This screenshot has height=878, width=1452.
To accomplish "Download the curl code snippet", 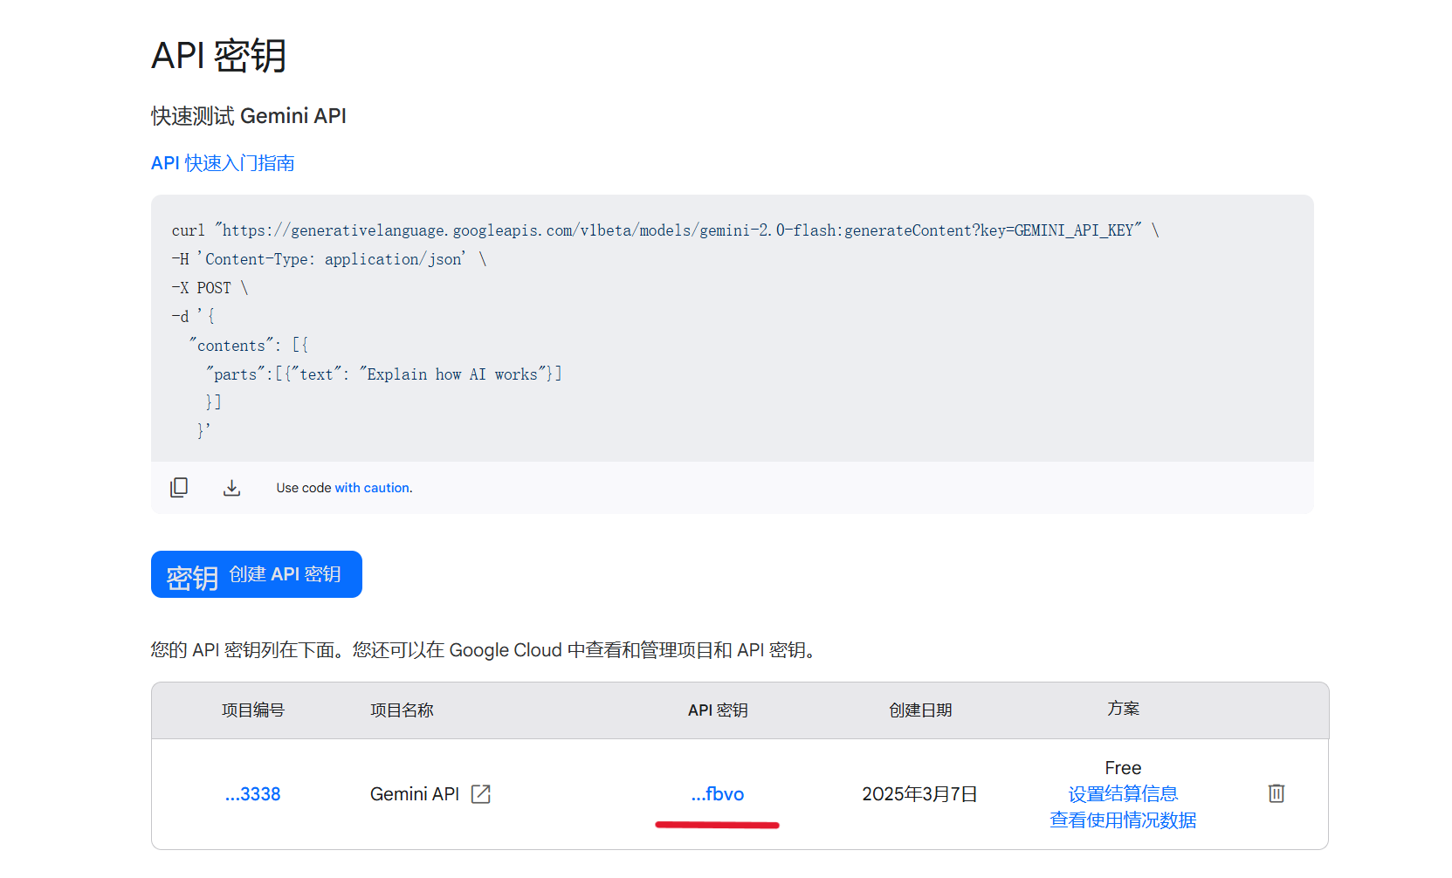I will [x=231, y=487].
